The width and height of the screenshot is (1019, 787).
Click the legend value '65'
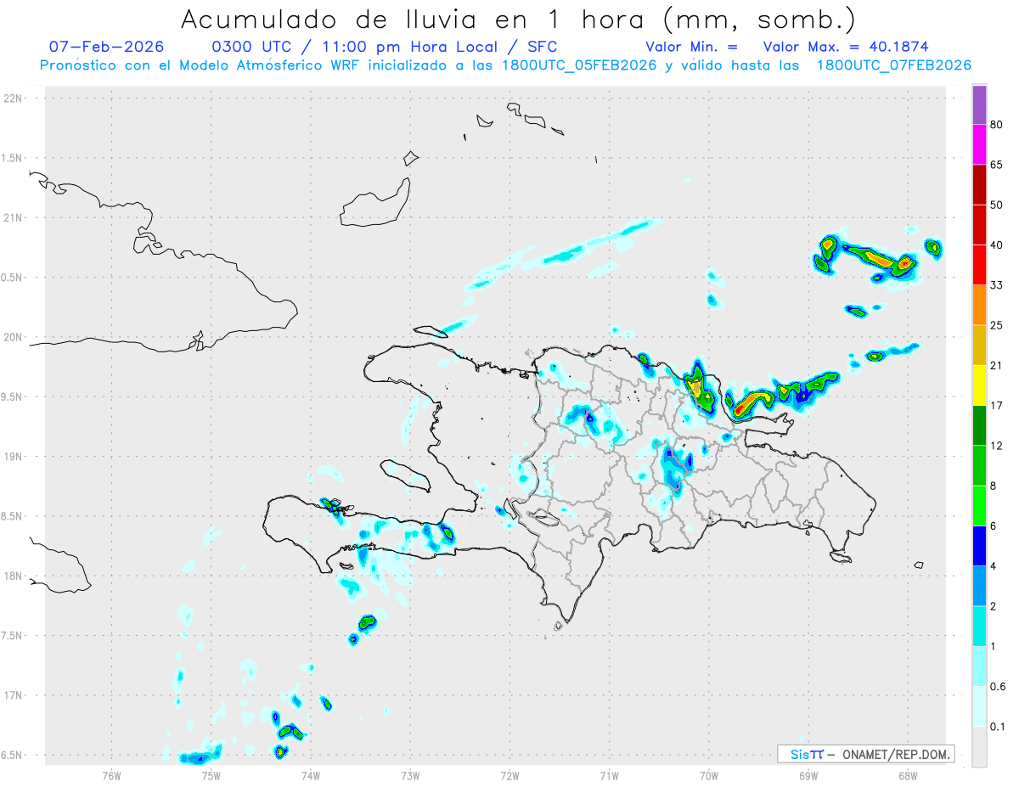(x=997, y=165)
